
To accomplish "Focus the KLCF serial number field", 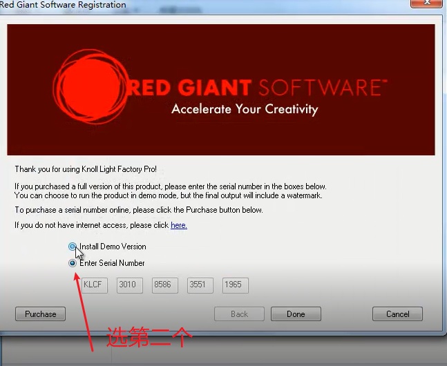I will point(95,285).
